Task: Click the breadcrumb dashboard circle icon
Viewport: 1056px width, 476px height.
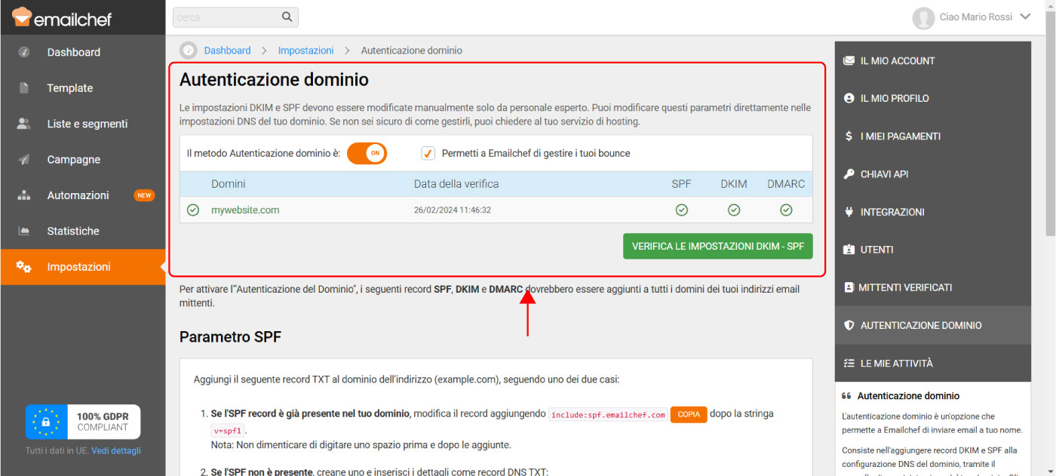Action: click(188, 51)
